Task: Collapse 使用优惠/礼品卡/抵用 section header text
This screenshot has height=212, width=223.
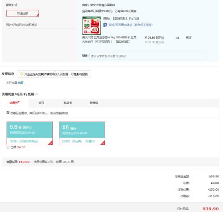Action: [x=18, y=94]
